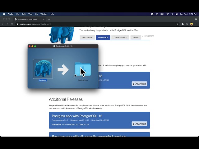The height and width of the screenshot is (149, 199).
Task: Download Postgres.app with PostgreSQL 12
Action: 139,124
